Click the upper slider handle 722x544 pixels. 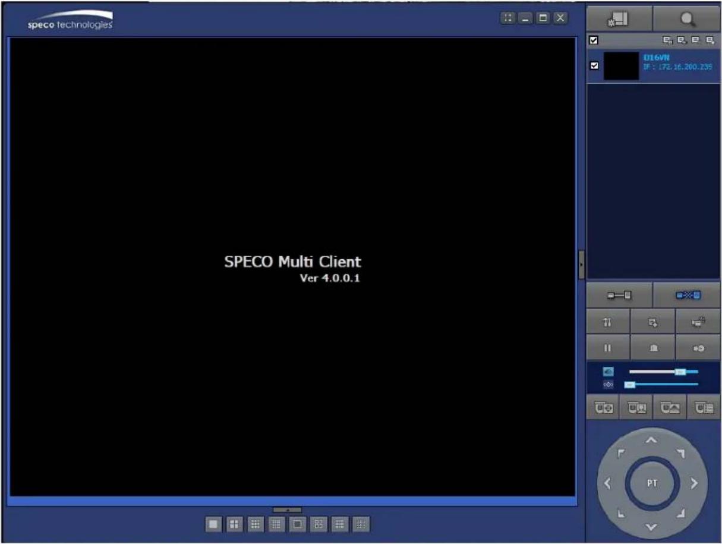click(x=680, y=372)
